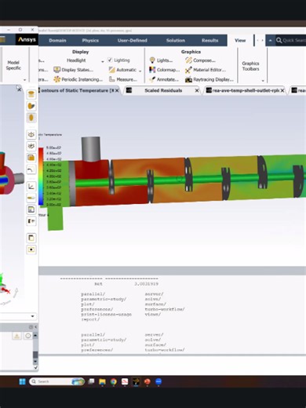
Task: Click the colormap legend toggle icon
Action: tap(31, 221)
